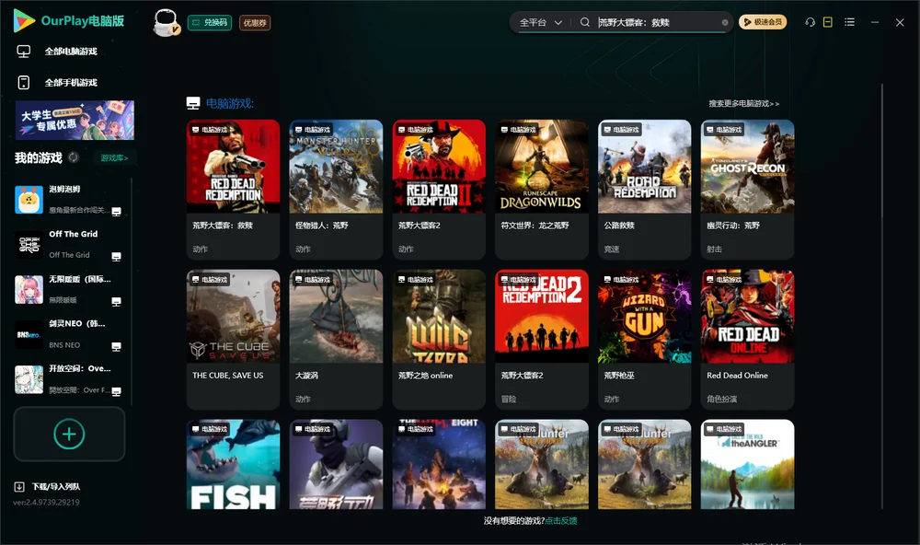Click the monitor icon beside 全部电脑游戏
The width and height of the screenshot is (920, 545).
click(x=24, y=52)
